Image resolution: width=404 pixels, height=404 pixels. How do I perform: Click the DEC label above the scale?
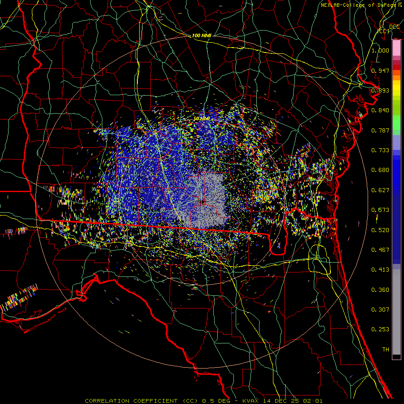[x=394, y=27]
